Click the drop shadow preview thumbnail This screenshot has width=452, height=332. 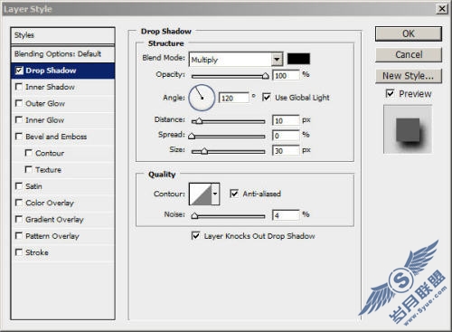click(x=408, y=129)
